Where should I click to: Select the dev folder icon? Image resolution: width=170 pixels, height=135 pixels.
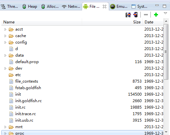point(11,68)
